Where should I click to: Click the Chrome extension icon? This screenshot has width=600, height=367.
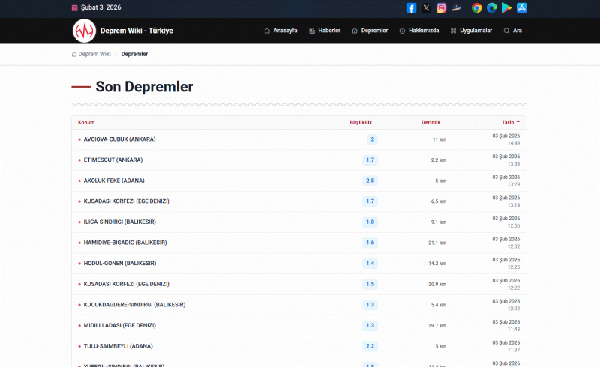(x=476, y=8)
